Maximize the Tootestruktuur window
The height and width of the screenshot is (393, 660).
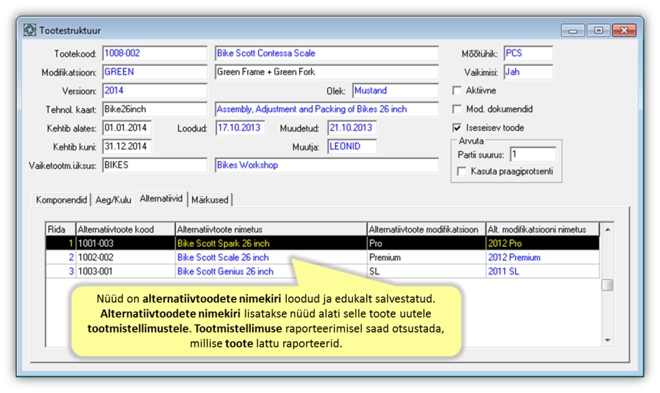[598, 31]
